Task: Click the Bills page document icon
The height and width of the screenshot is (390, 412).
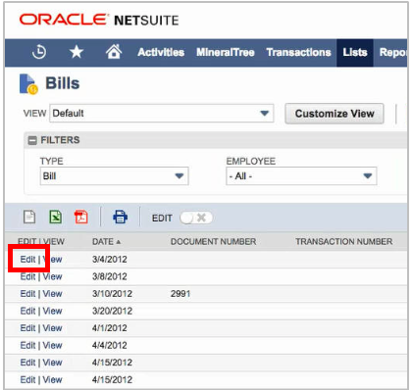Action: pos(28,84)
